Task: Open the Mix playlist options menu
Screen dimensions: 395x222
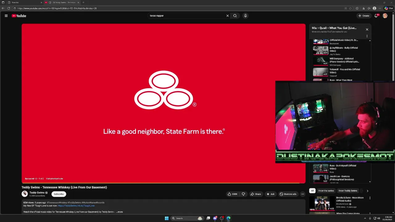Action: (367, 36)
